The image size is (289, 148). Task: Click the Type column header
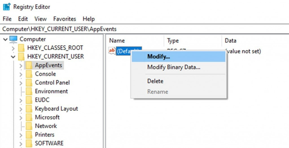coord(173,41)
